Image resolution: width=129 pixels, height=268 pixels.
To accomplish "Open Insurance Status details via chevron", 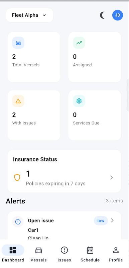I will pos(112,178).
